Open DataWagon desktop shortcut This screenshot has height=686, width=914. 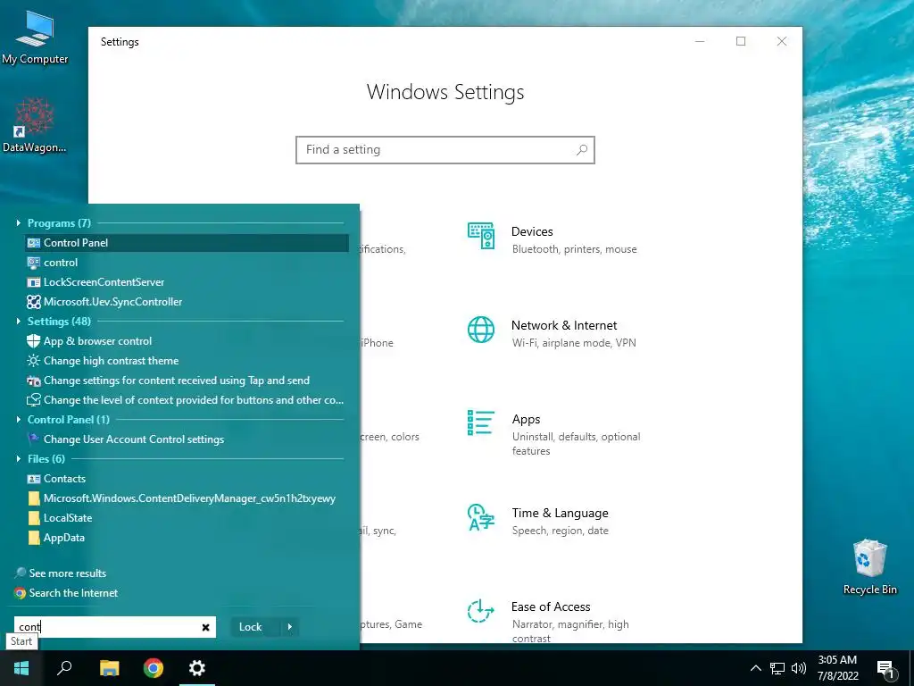(35, 125)
